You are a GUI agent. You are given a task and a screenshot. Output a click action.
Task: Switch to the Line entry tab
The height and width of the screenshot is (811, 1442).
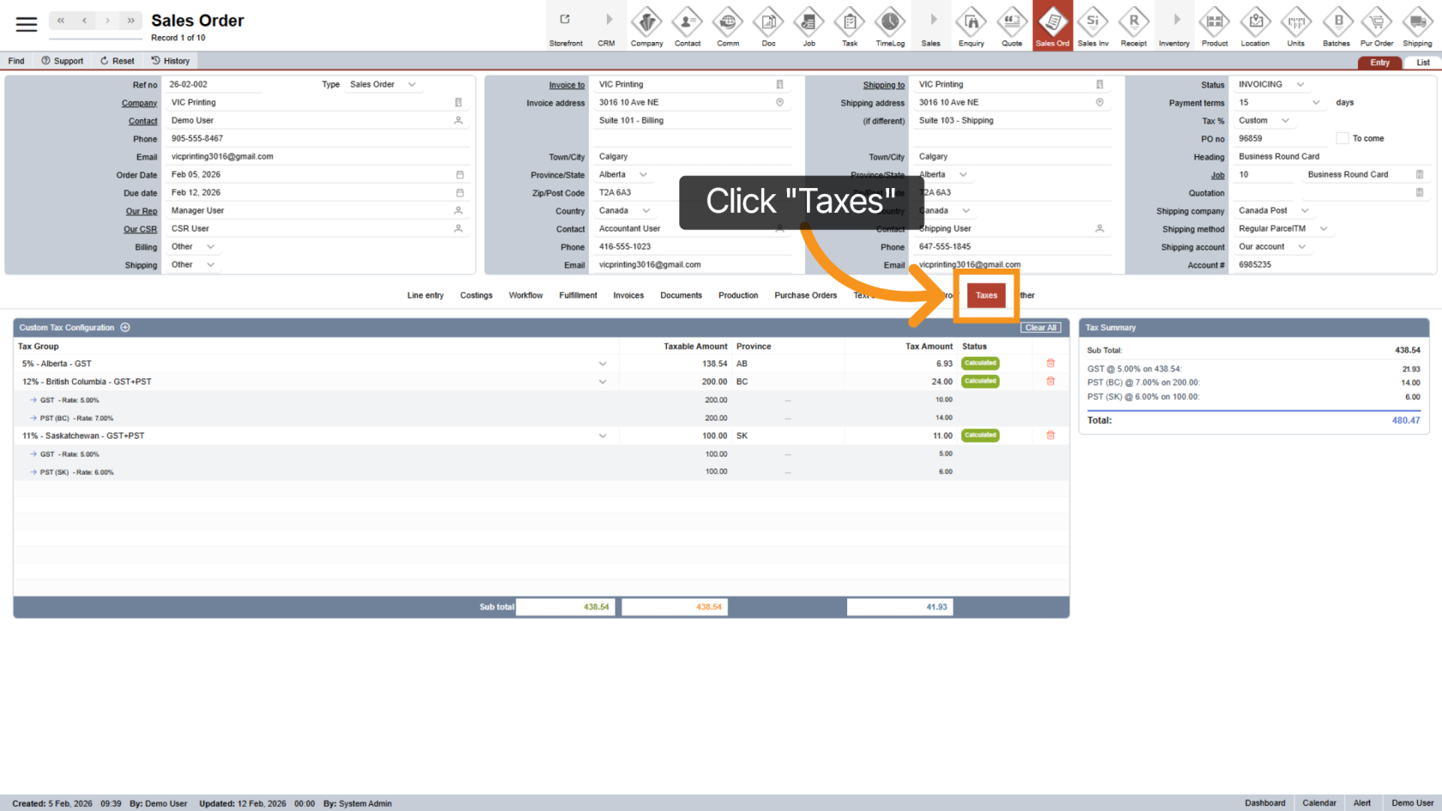tap(425, 295)
